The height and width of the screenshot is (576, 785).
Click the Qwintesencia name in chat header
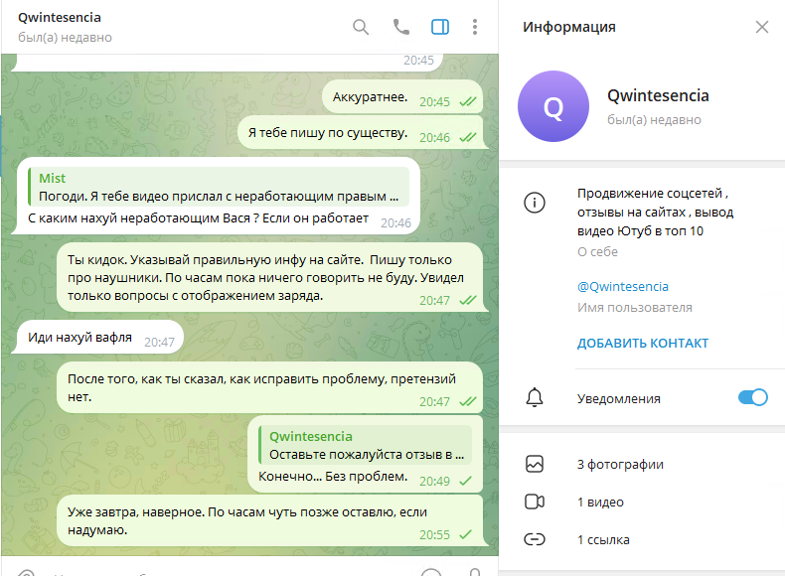coord(60,18)
